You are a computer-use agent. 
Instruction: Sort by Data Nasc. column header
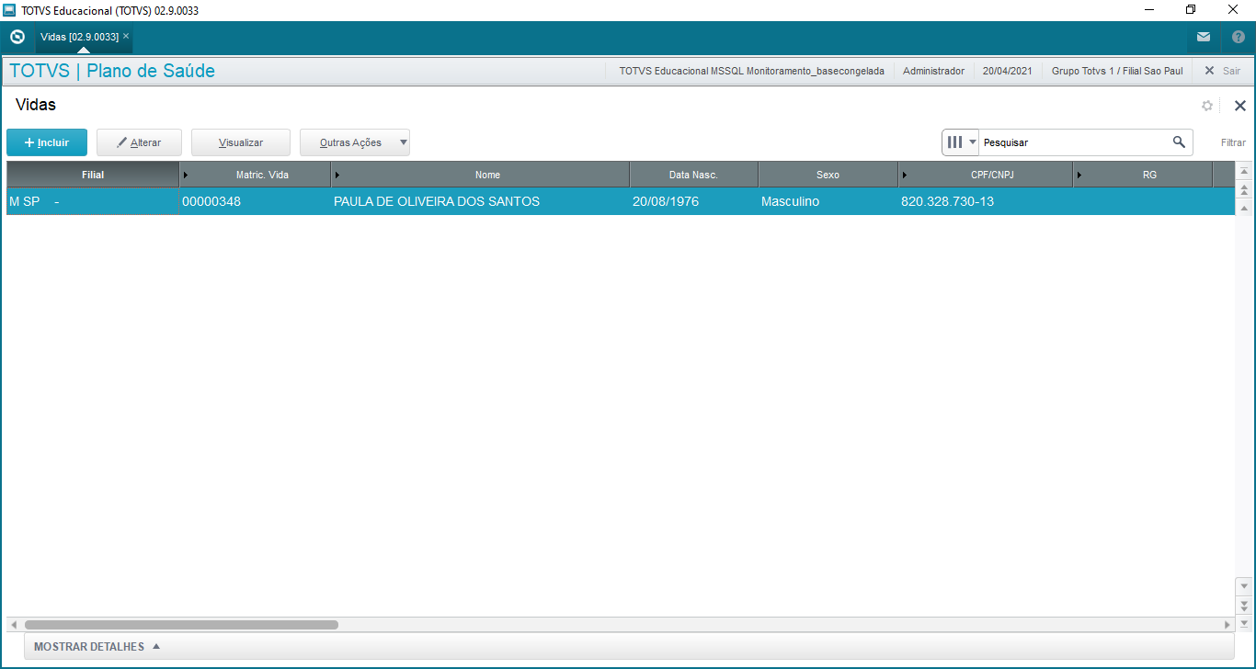[x=693, y=175]
